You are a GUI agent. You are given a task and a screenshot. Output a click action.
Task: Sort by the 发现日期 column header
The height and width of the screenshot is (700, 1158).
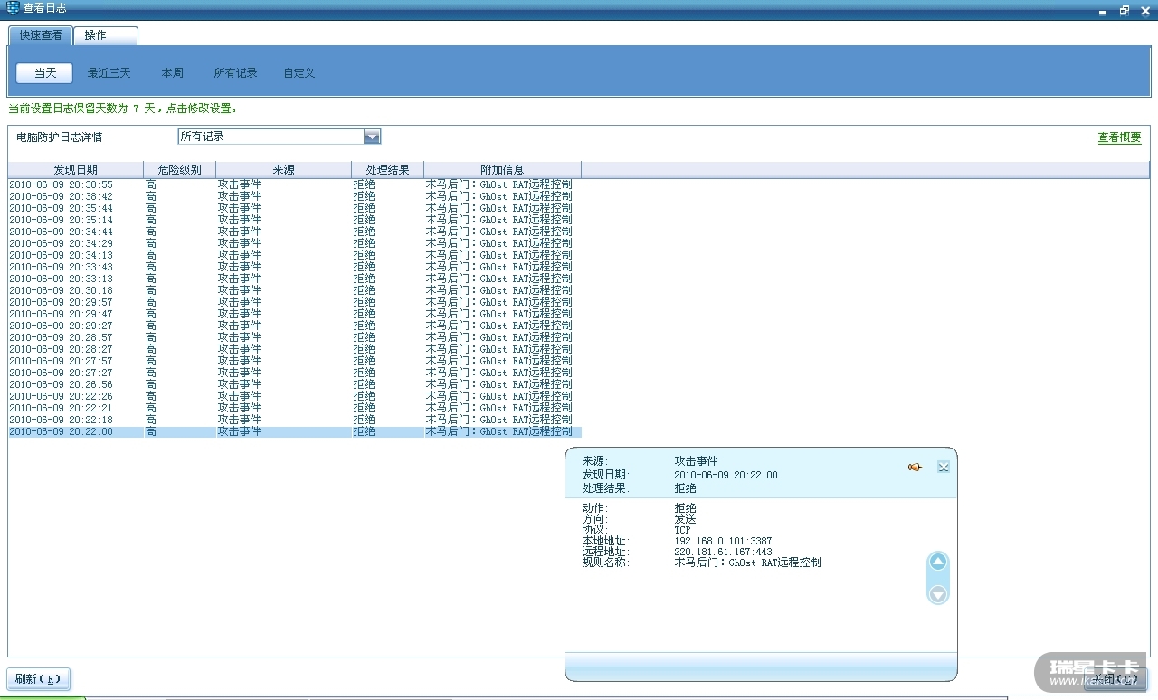click(x=75, y=169)
